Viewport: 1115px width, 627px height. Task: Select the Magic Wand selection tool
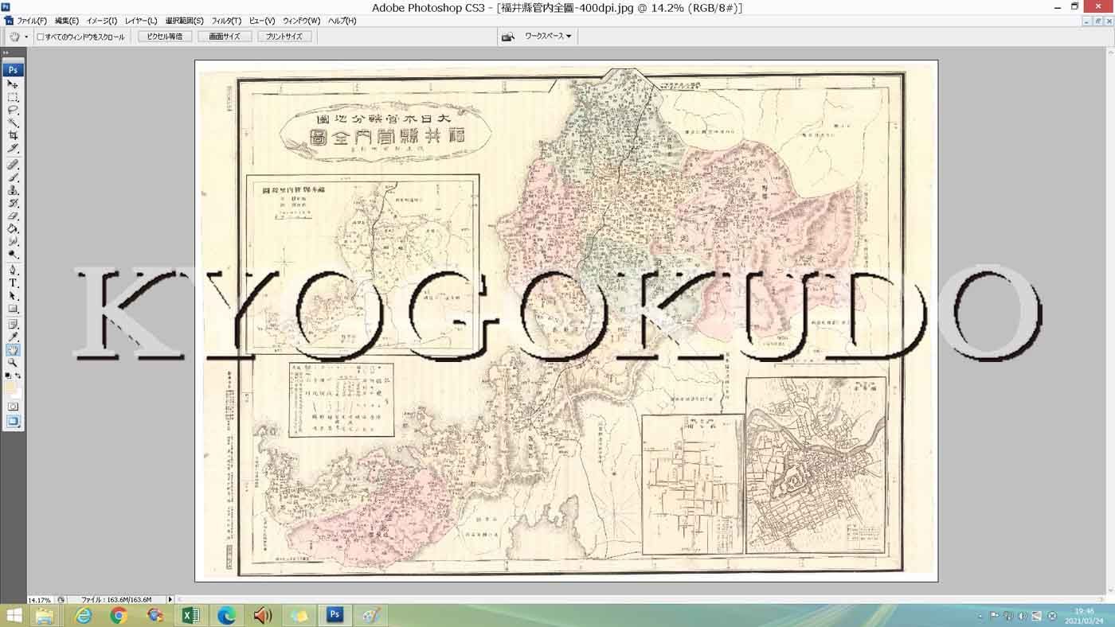[13, 123]
